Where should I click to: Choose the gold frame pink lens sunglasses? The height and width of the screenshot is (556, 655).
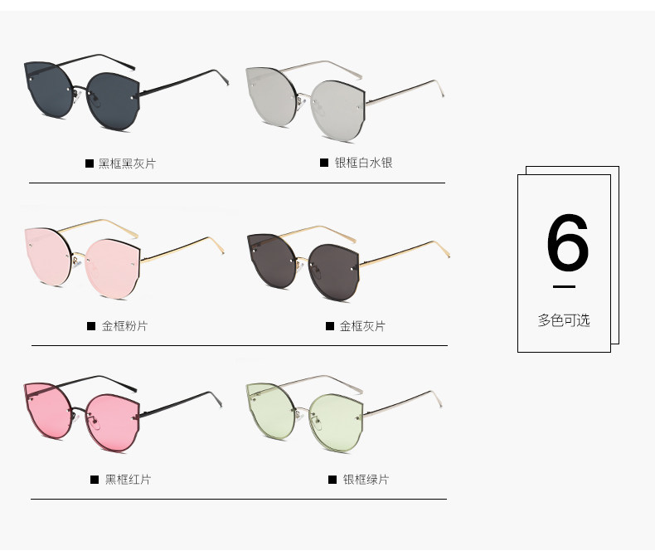[124, 259]
